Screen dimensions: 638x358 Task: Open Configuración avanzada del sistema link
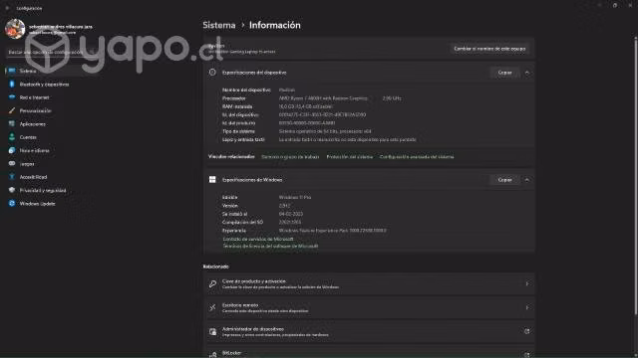(417, 157)
